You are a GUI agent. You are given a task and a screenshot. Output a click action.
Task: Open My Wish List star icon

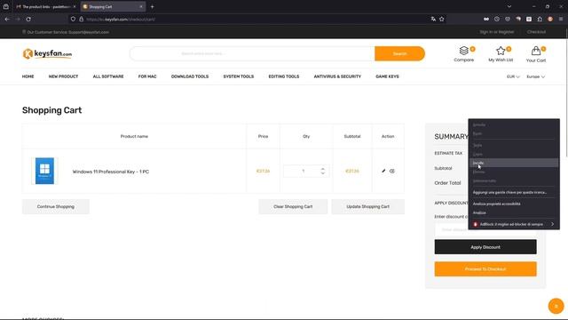pos(501,51)
